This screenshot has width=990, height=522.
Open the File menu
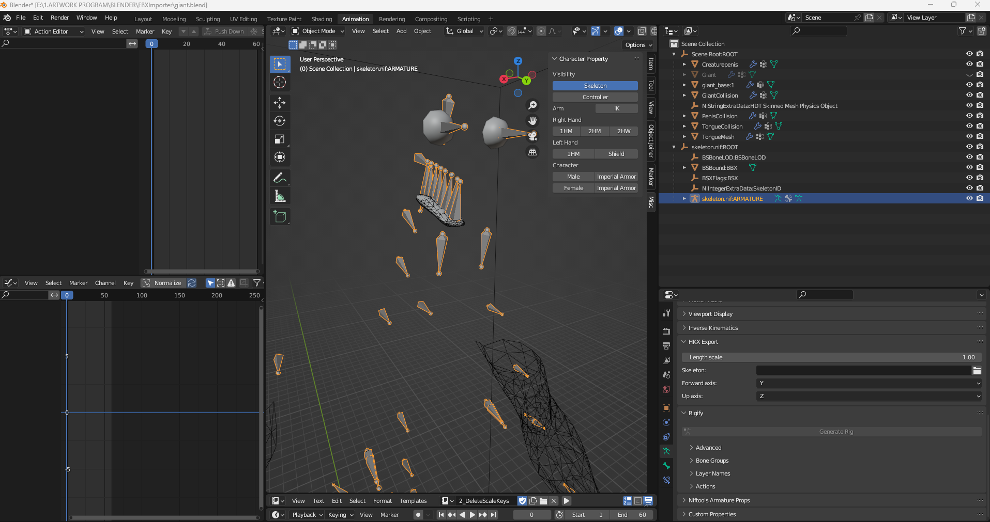point(21,18)
